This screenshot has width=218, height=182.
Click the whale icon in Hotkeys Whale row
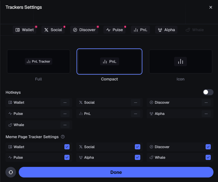[10, 125]
